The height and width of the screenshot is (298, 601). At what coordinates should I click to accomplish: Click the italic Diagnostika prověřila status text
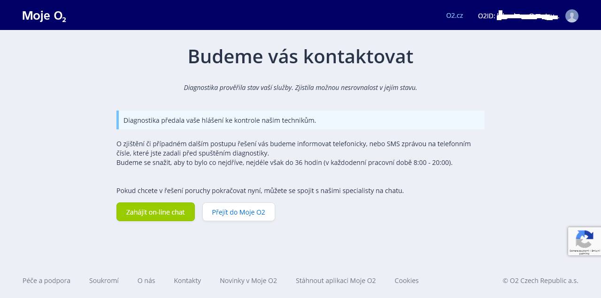point(300,88)
